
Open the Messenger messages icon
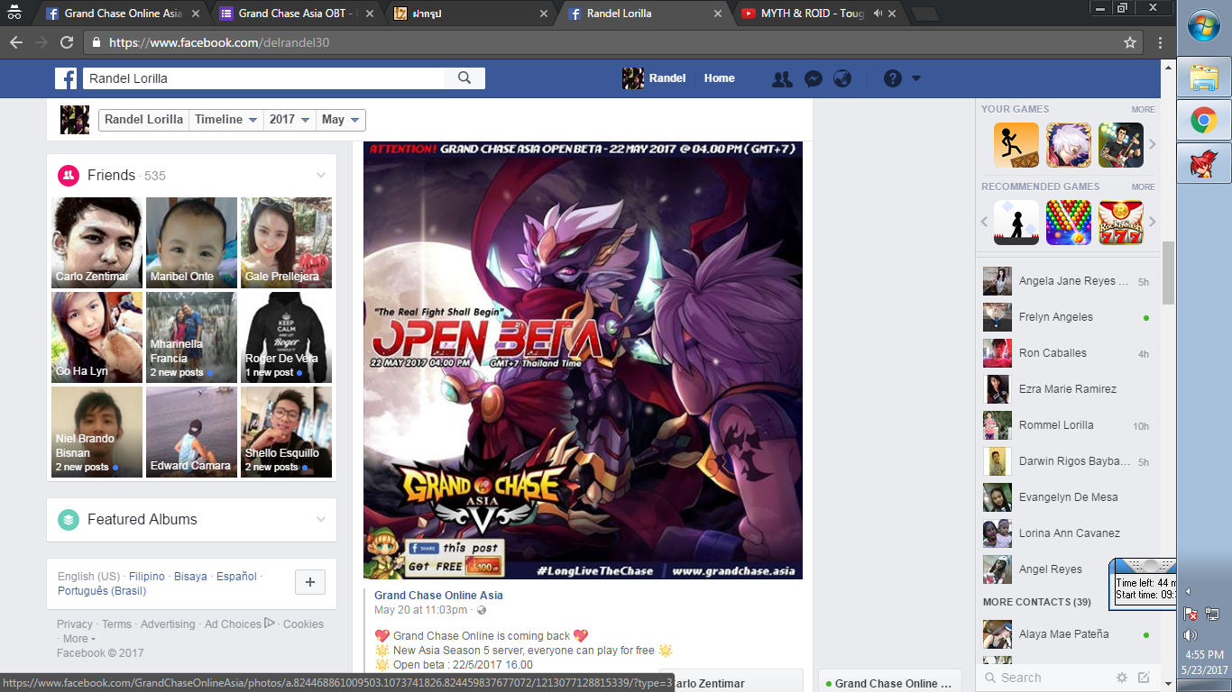(813, 78)
